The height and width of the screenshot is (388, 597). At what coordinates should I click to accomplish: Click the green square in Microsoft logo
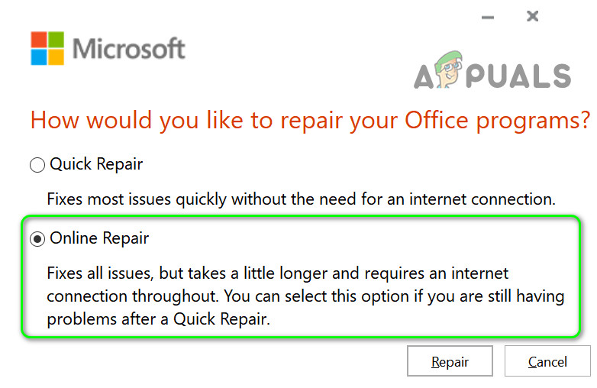tap(57, 40)
